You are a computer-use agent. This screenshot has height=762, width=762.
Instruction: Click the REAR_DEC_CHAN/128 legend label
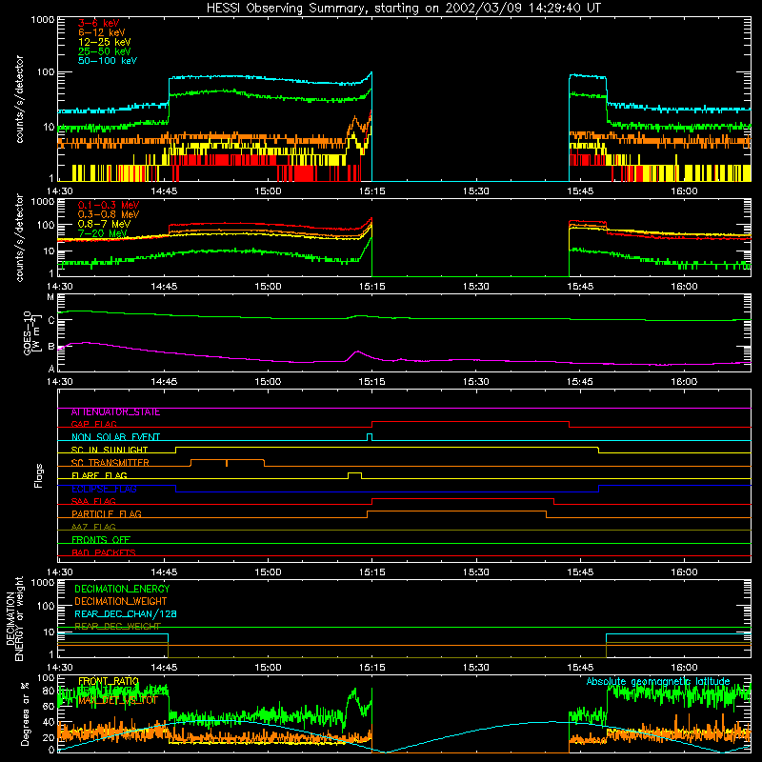[126, 614]
